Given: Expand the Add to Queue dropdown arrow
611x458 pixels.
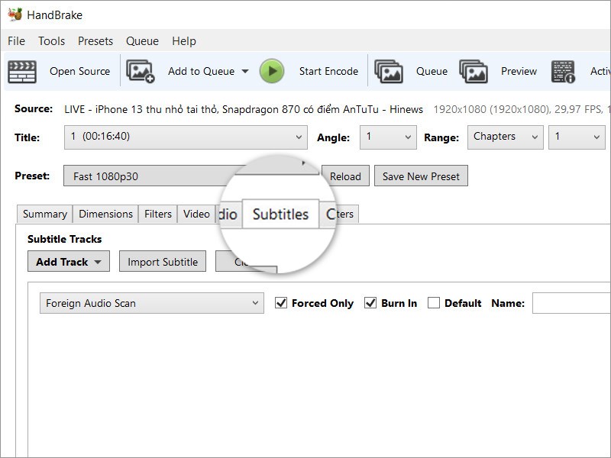Looking at the screenshot, I should pyautogui.click(x=245, y=71).
